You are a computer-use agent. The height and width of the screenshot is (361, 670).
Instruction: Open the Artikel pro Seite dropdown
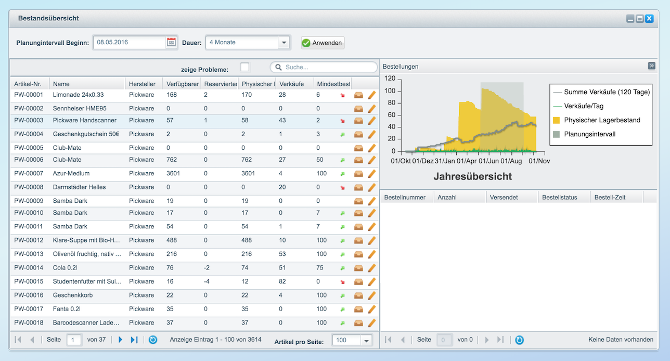click(x=367, y=340)
